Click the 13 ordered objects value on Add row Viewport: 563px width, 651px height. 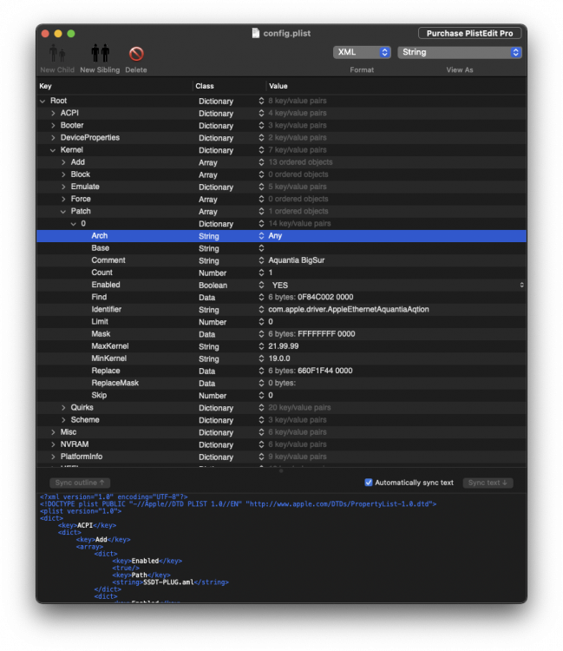[300, 162]
